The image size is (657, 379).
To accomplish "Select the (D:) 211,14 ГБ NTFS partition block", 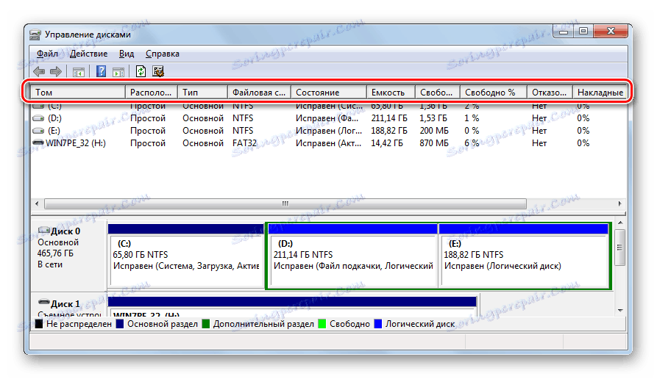I will click(x=353, y=256).
